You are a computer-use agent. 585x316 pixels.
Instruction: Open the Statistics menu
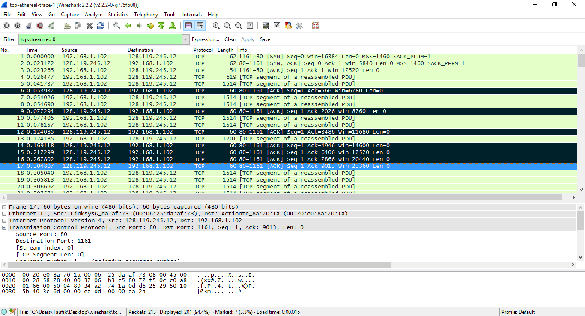click(x=118, y=15)
